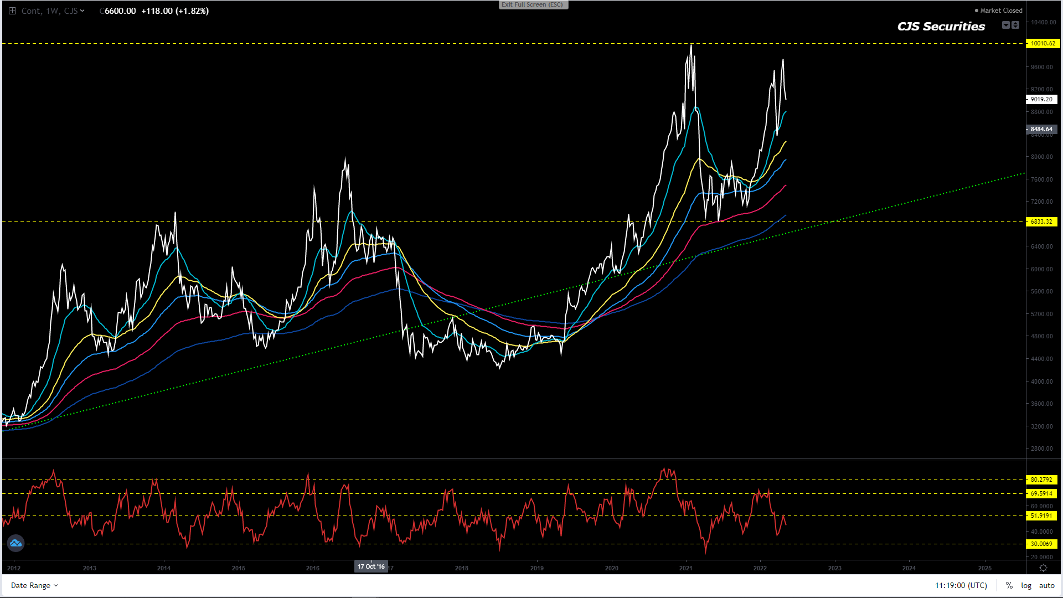Click the 9019.20 current price label
Viewport: 1063px width, 598px height.
(1041, 99)
